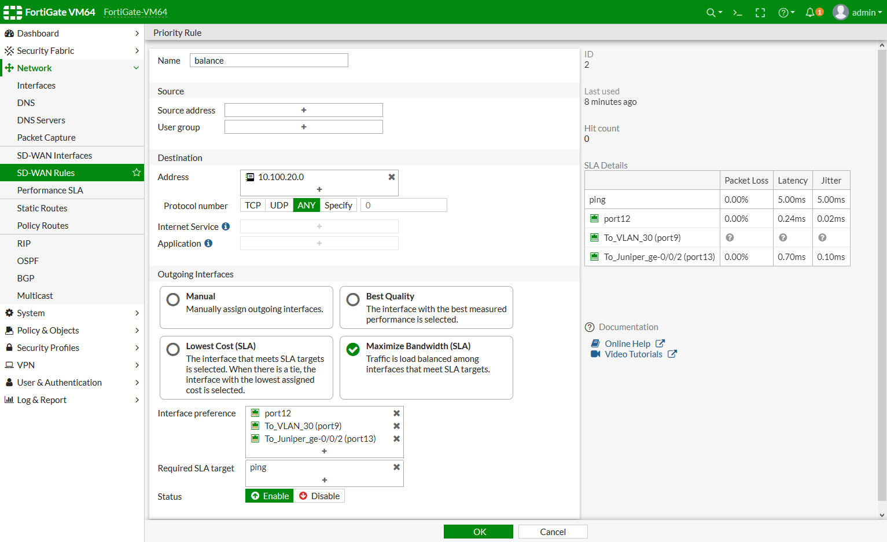Viewport: 887px width, 542px height.
Task: Select Maximize Bandwidth (SLA) option
Action: tap(426, 368)
